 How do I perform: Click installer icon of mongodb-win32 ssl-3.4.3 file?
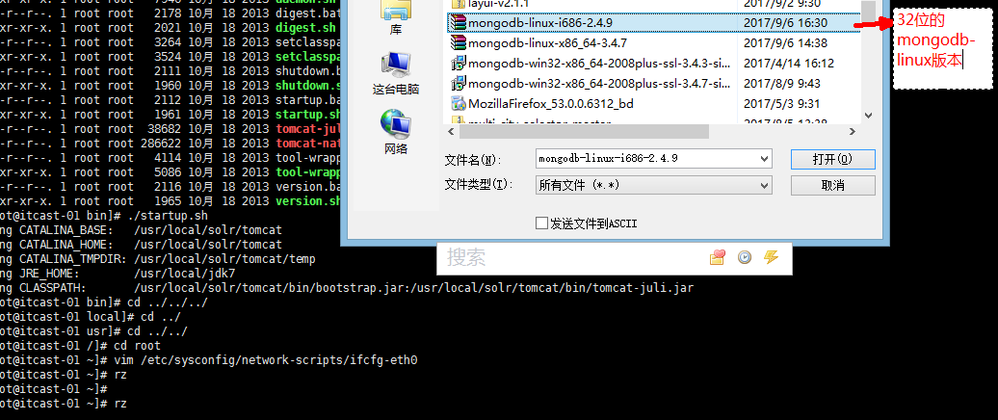(458, 64)
